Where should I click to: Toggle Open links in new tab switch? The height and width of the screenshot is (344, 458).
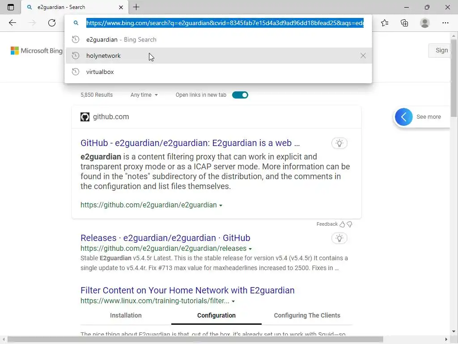tap(240, 95)
